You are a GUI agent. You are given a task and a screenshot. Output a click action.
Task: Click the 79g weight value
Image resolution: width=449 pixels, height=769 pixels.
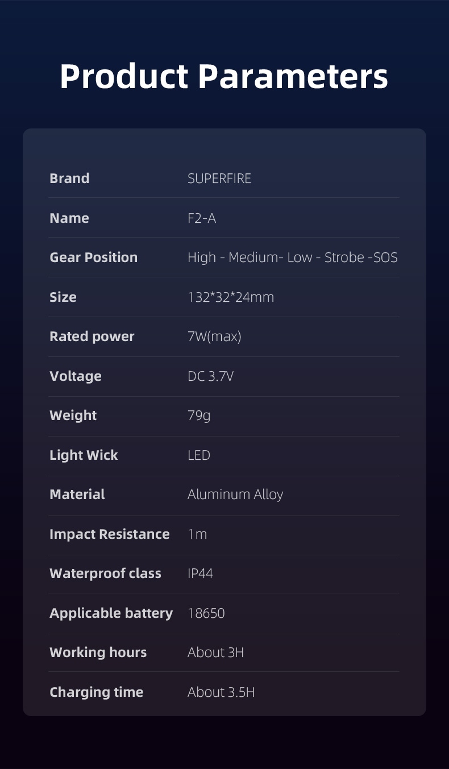click(199, 415)
